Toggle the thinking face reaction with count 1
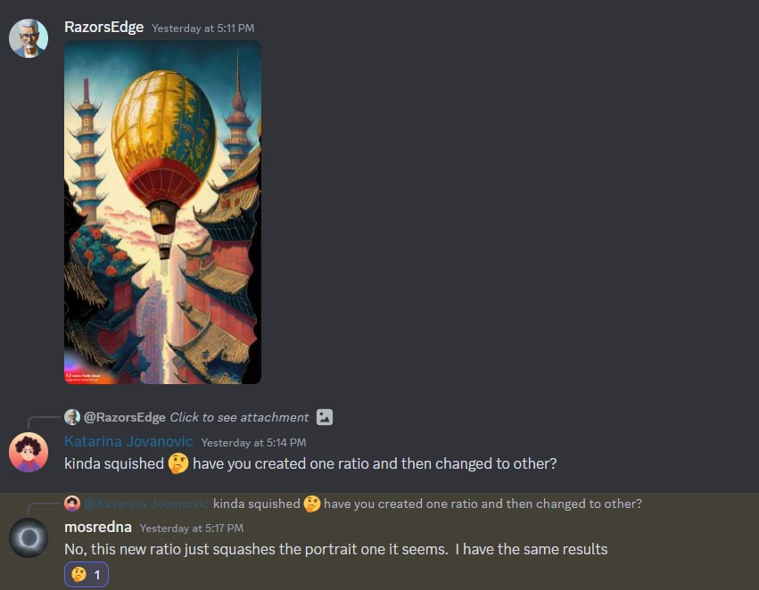This screenshot has width=759, height=590. pyautogui.click(x=87, y=575)
